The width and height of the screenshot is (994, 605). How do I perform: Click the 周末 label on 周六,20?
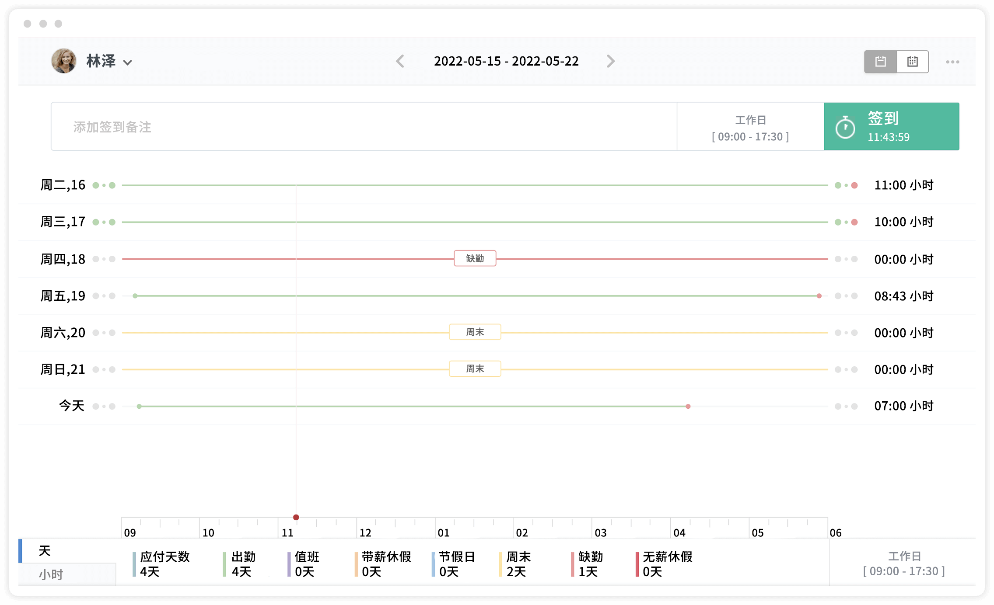point(475,332)
